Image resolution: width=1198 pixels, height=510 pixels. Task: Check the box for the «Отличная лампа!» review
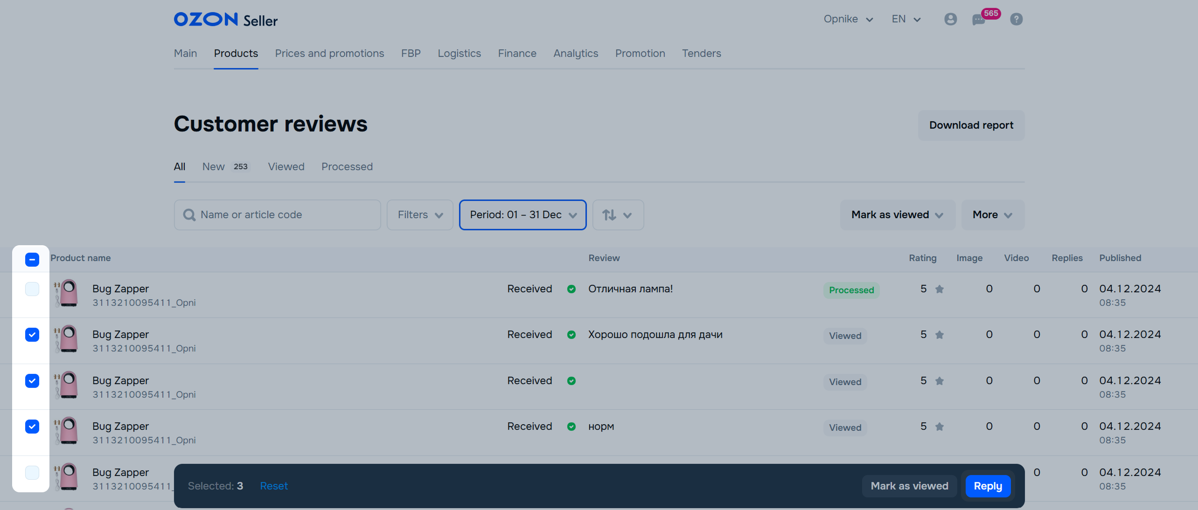(x=32, y=289)
